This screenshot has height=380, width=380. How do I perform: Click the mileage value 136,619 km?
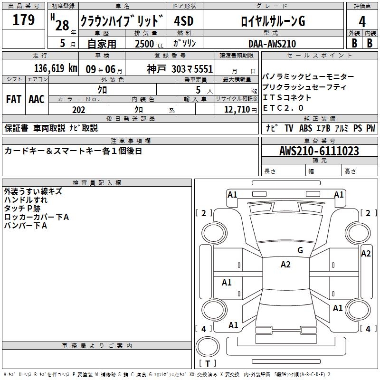tap(55, 69)
